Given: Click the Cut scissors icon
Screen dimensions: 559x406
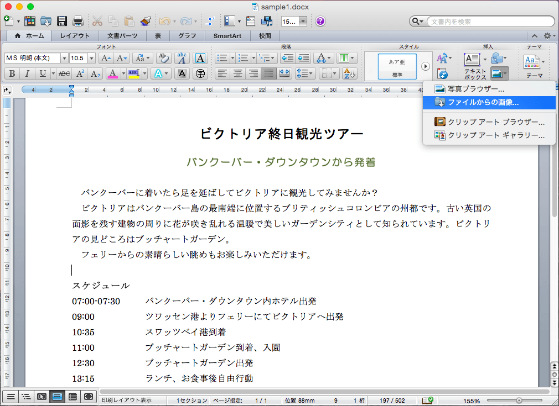Looking at the screenshot, I should pyautogui.click(x=97, y=22).
